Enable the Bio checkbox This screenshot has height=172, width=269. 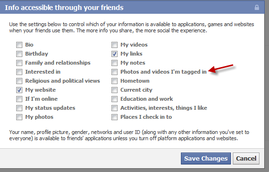click(x=19, y=45)
